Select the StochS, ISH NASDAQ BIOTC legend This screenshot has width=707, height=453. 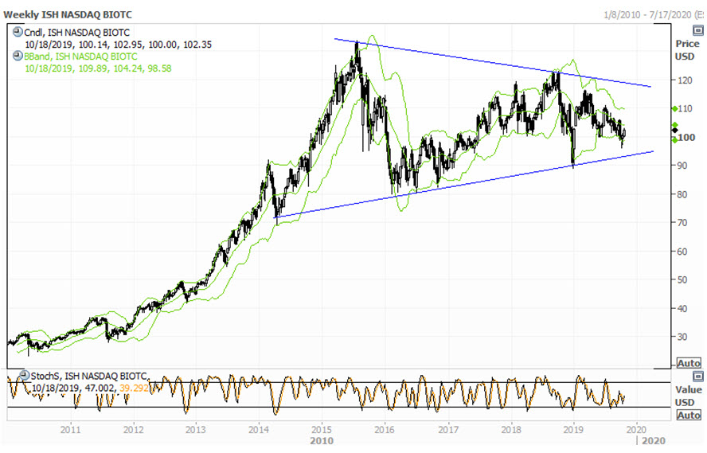coord(89,376)
